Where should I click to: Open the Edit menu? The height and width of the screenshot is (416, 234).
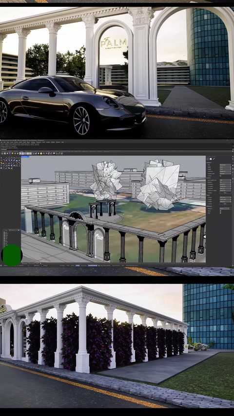click(4, 142)
